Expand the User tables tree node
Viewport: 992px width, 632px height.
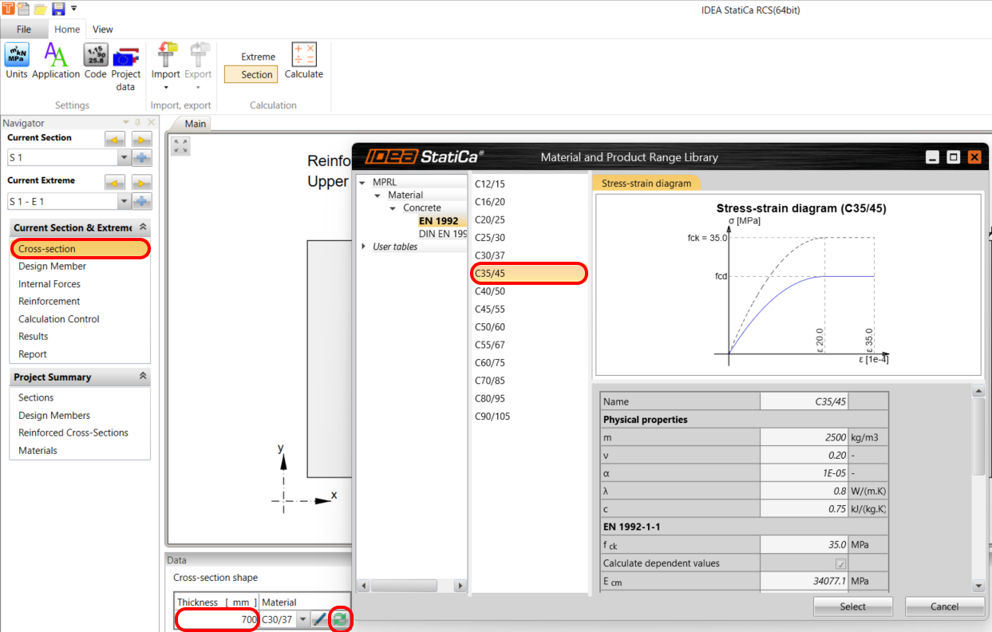click(366, 247)
